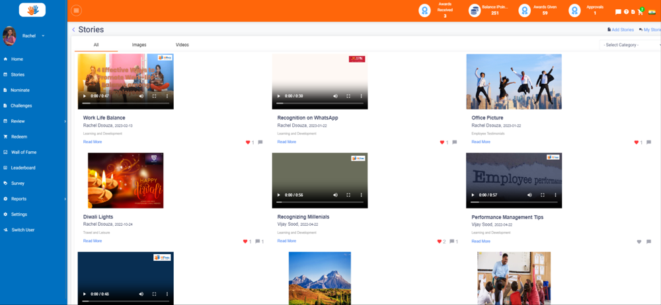The height and width of the screenshot is (305, 661).
Task: Expand the Reports sidebar submenu
Action: click(x=65, y=199)
